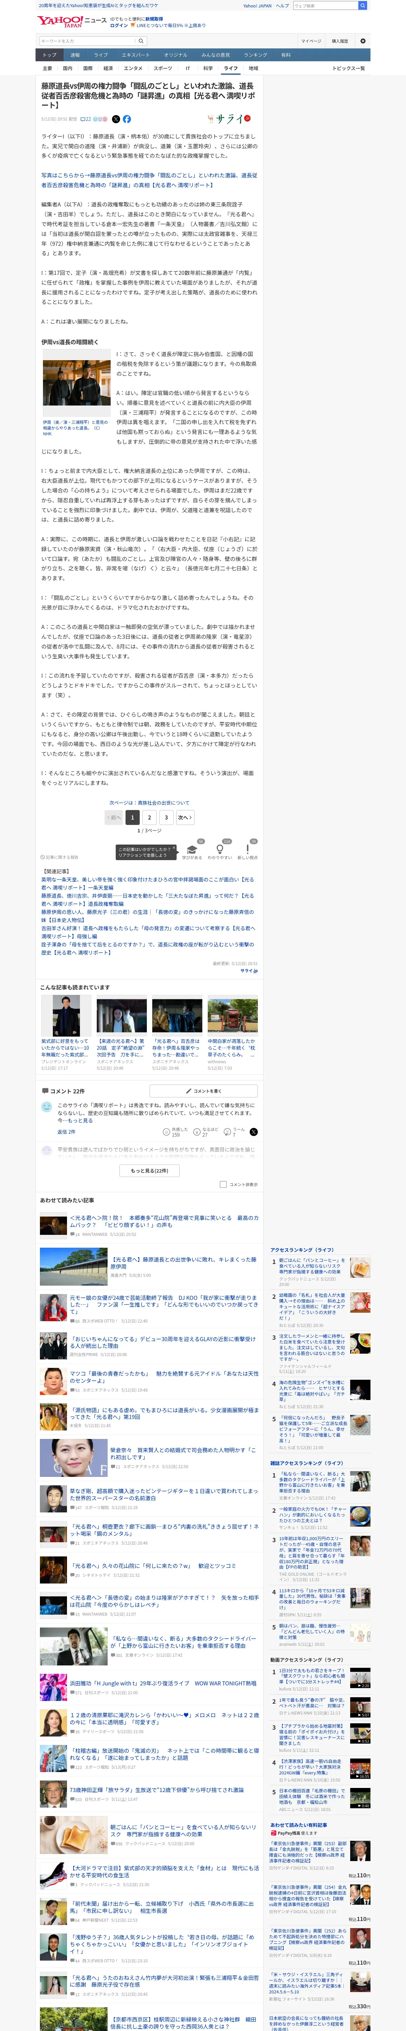Select the エンタメ category tab
The height and width of the screenshot is (2031, 406).
click(133, 69)
